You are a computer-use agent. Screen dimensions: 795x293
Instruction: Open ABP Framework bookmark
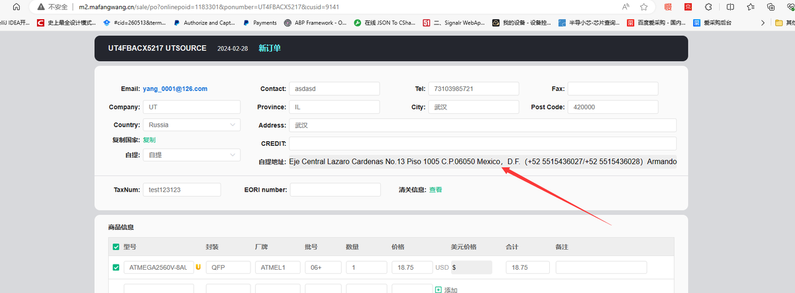click(x=315, y=22)
